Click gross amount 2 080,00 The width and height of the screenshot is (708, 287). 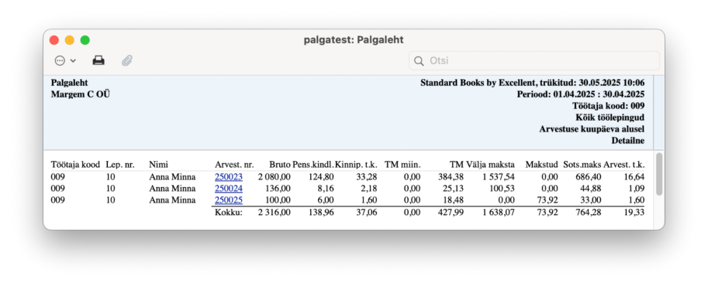click(x=274, y=177)
